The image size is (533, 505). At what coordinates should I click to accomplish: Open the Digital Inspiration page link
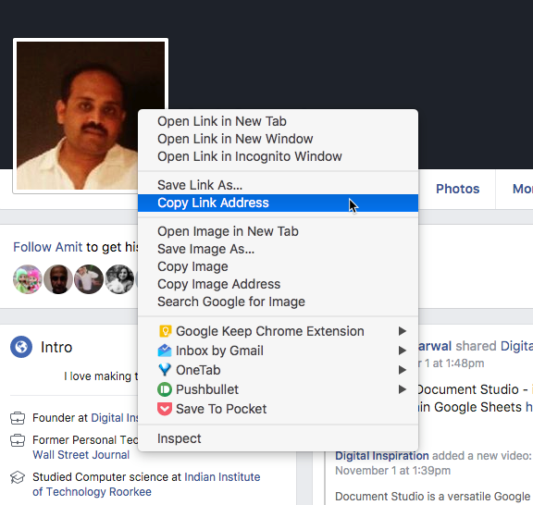382,456
